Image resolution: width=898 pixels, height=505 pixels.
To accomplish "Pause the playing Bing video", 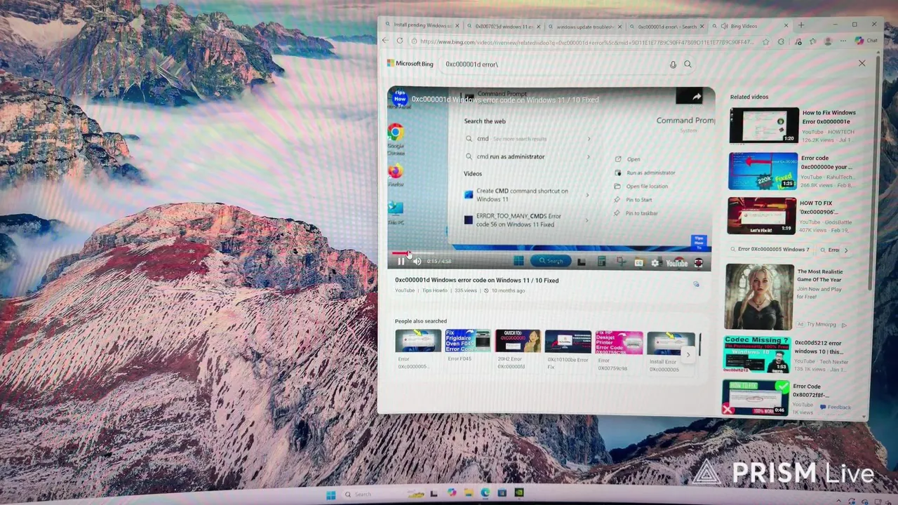I will point(401,262).
